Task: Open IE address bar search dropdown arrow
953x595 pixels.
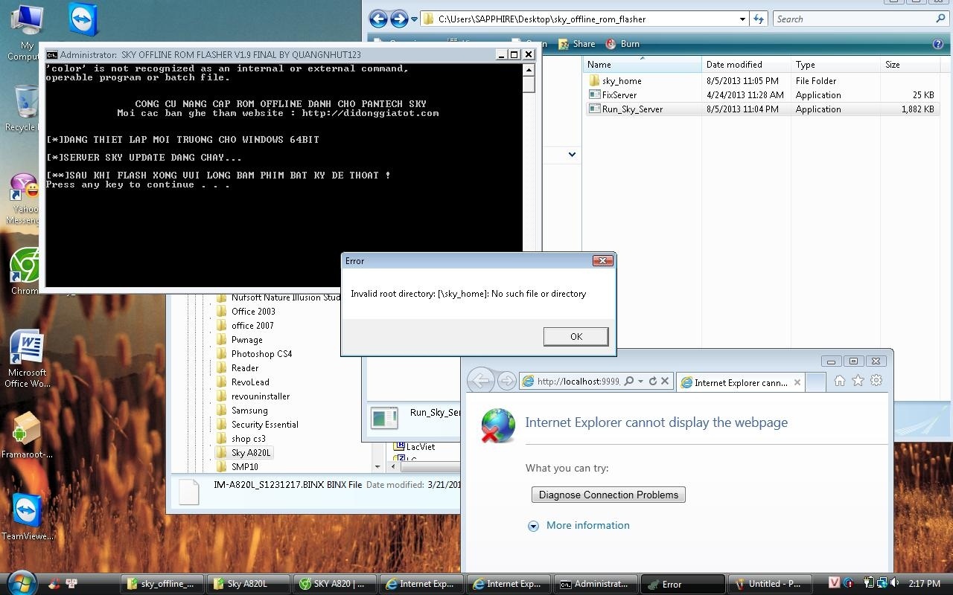Action: (640, 382)
